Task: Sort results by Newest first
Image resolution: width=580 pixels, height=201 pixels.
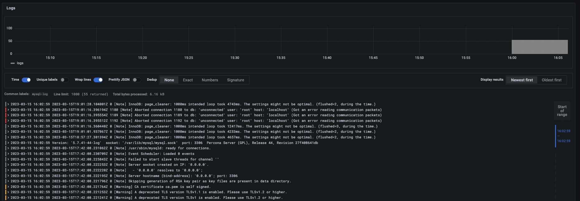Action: point(522,80)
